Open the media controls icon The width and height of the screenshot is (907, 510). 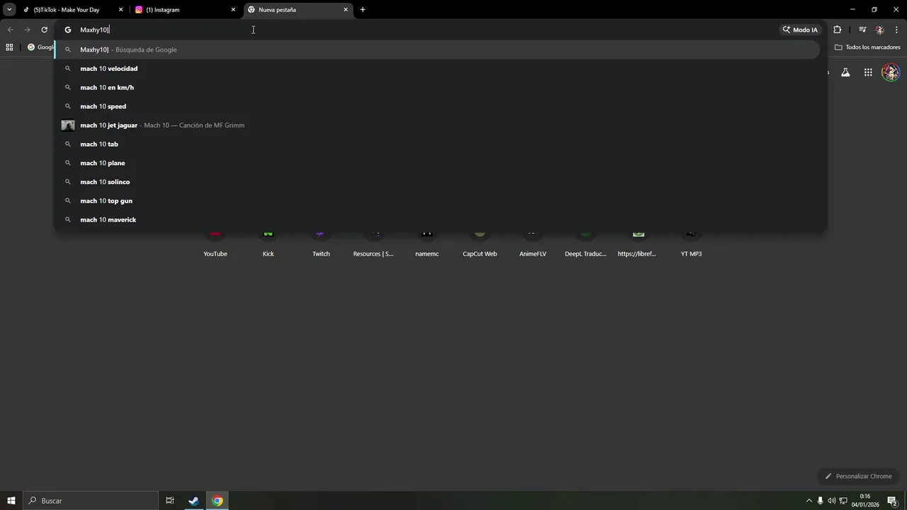[x=862, y=30]
